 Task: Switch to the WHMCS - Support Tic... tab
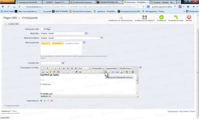56,2
